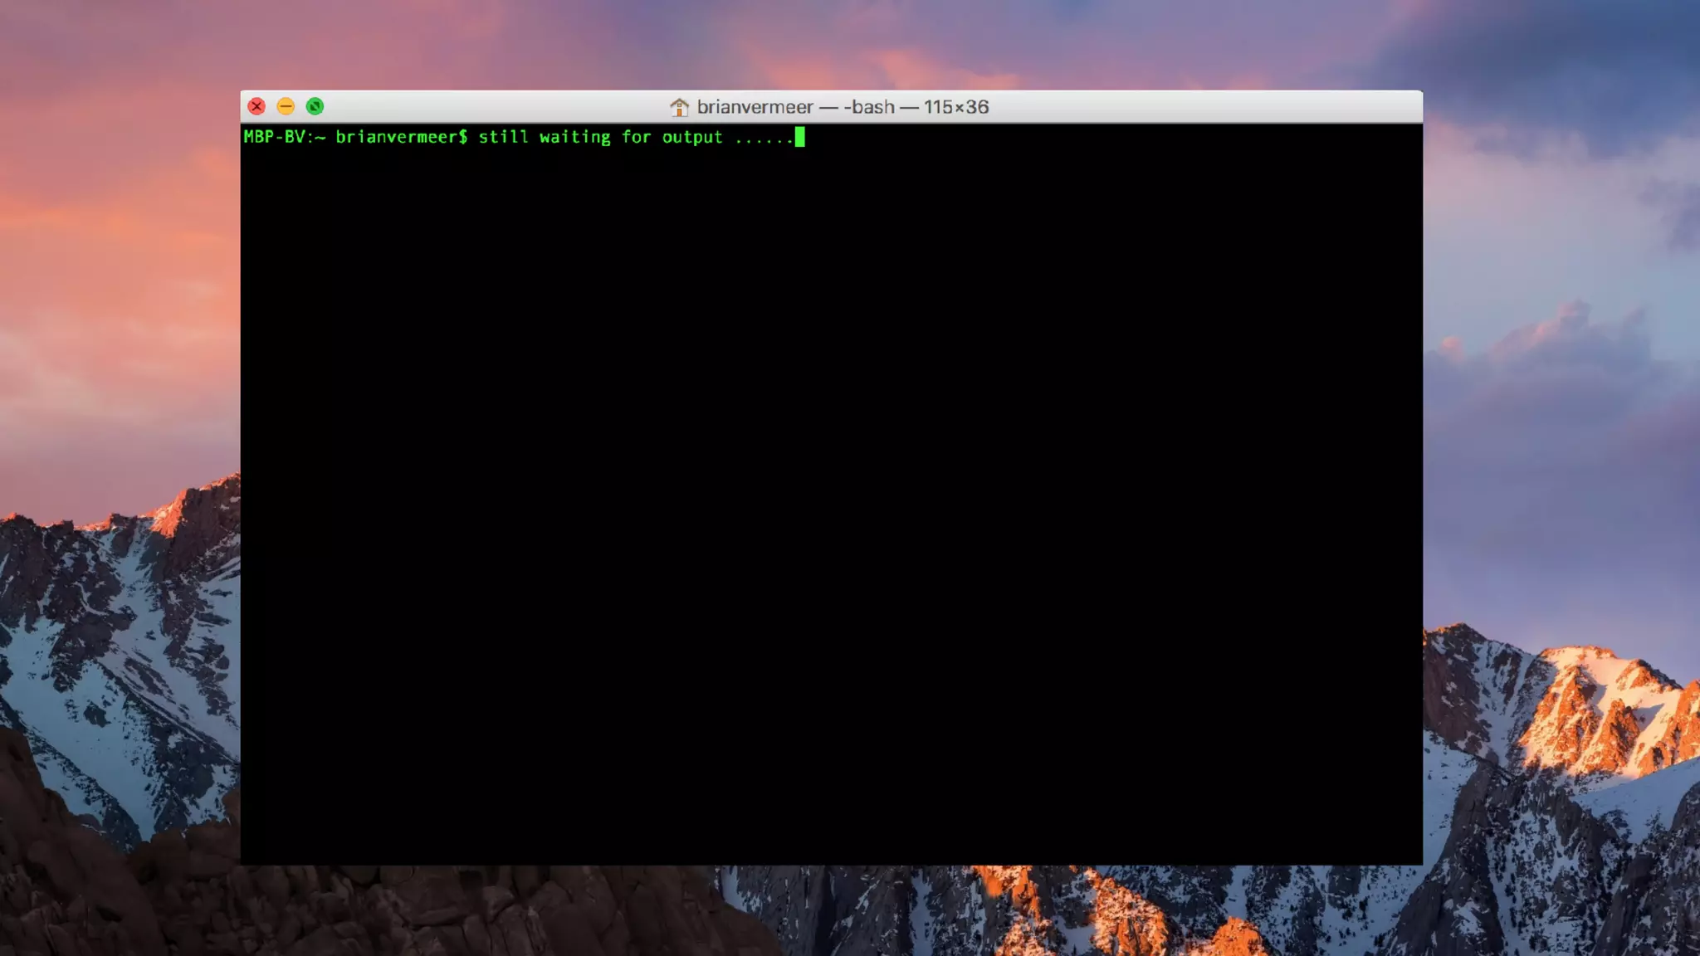Click the 'brianvermeer$' prompt text
The height and width of the screenshot is (956, 1700).
click(x=402, y=137)
